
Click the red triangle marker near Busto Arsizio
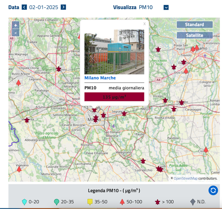click(18, 83)
